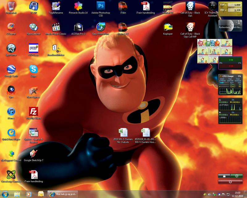The image size is (247, 198).
Task: Open Nero Express
Action: pyautogui.click(x=34, y=92)
